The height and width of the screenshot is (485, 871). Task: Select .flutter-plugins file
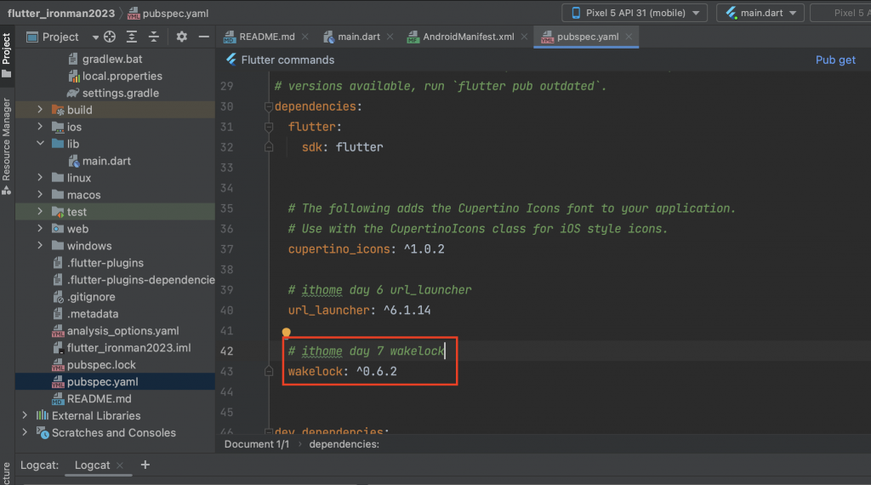click(105, 263)
